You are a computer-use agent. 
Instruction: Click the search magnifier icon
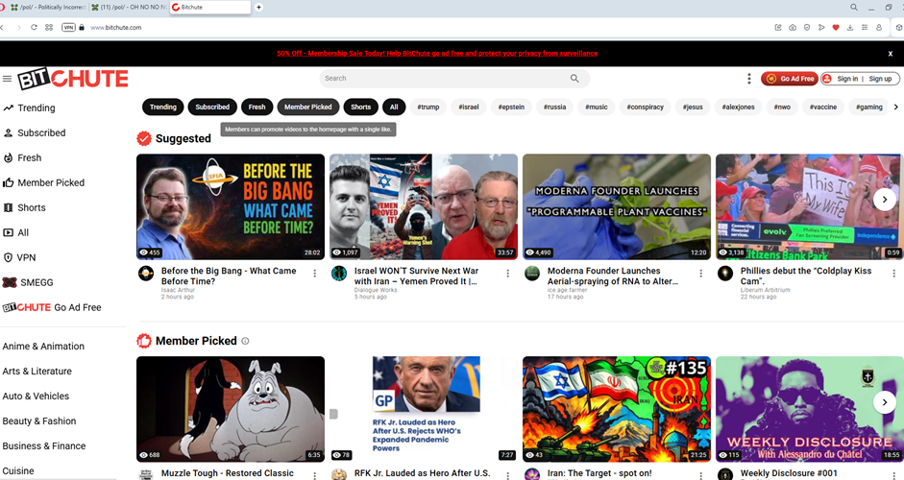(x=574, y=79)
